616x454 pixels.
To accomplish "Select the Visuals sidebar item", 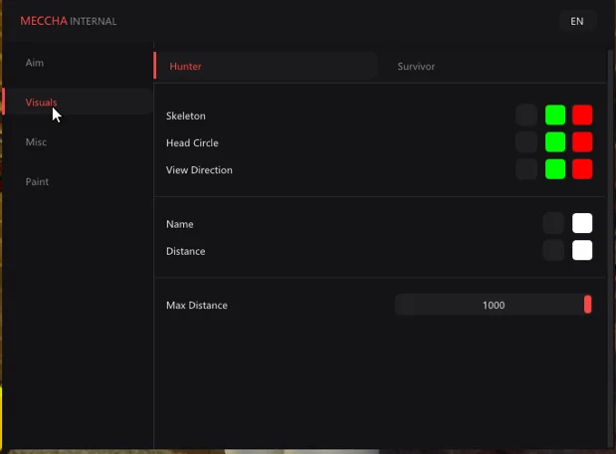I will point(78,102).
